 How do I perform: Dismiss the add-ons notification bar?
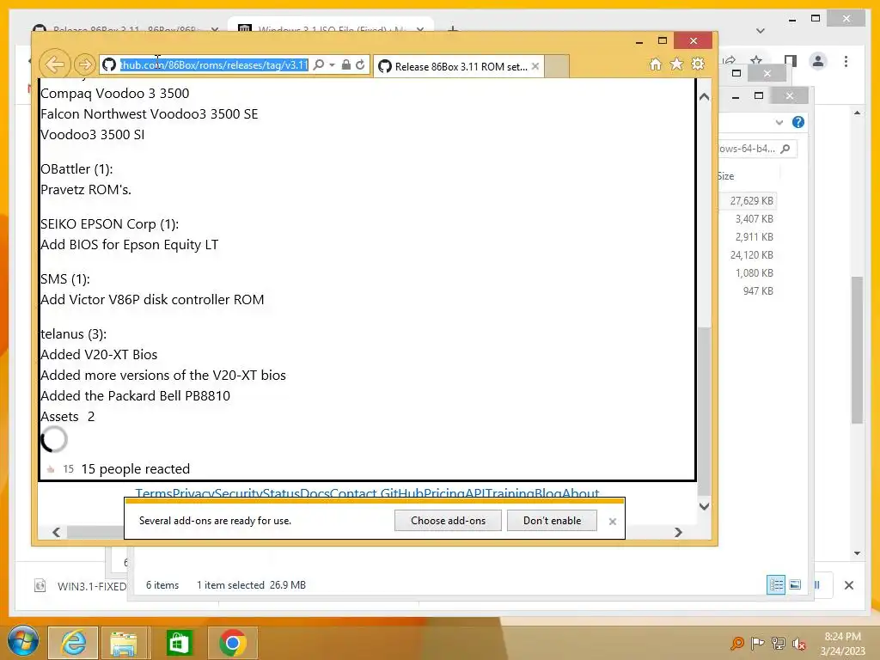click(612, 522)
